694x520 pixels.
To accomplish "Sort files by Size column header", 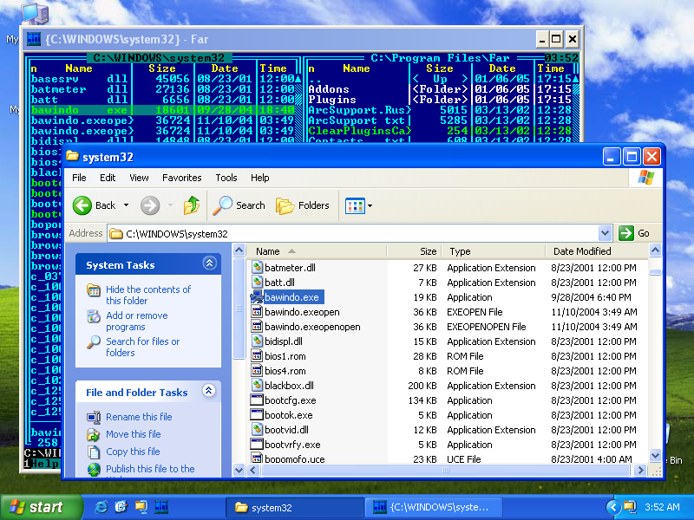I will [415, 251].
